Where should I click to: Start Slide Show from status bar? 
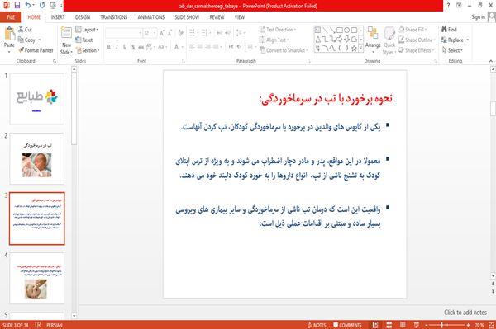coord(417,325)
